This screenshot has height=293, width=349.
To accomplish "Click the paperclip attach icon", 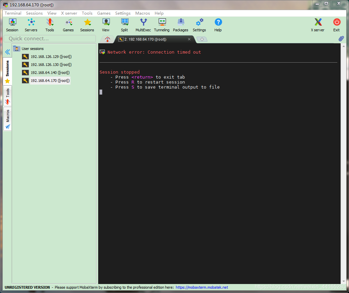I will pyautogui.click(x=341, y=39).
